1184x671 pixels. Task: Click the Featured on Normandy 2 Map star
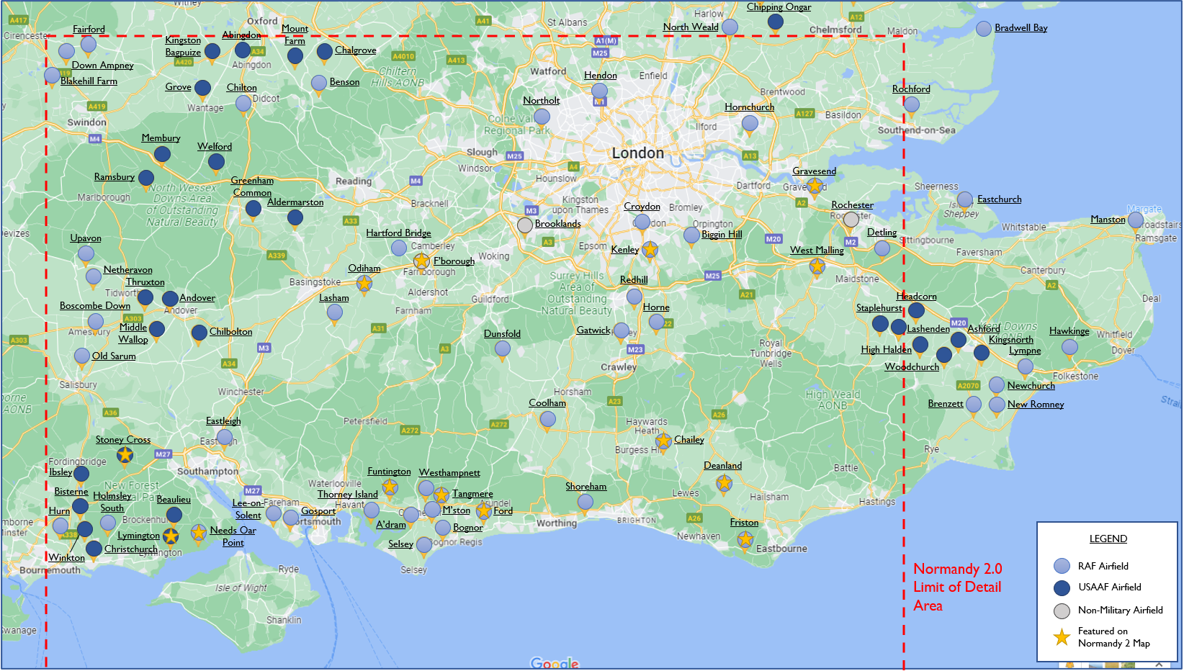(x=1062, y=637)
